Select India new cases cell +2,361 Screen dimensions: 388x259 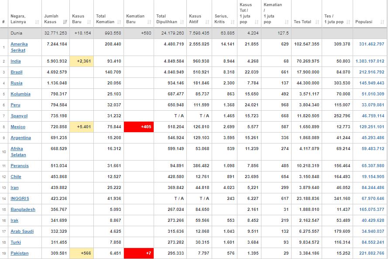(x=82, y=61)
